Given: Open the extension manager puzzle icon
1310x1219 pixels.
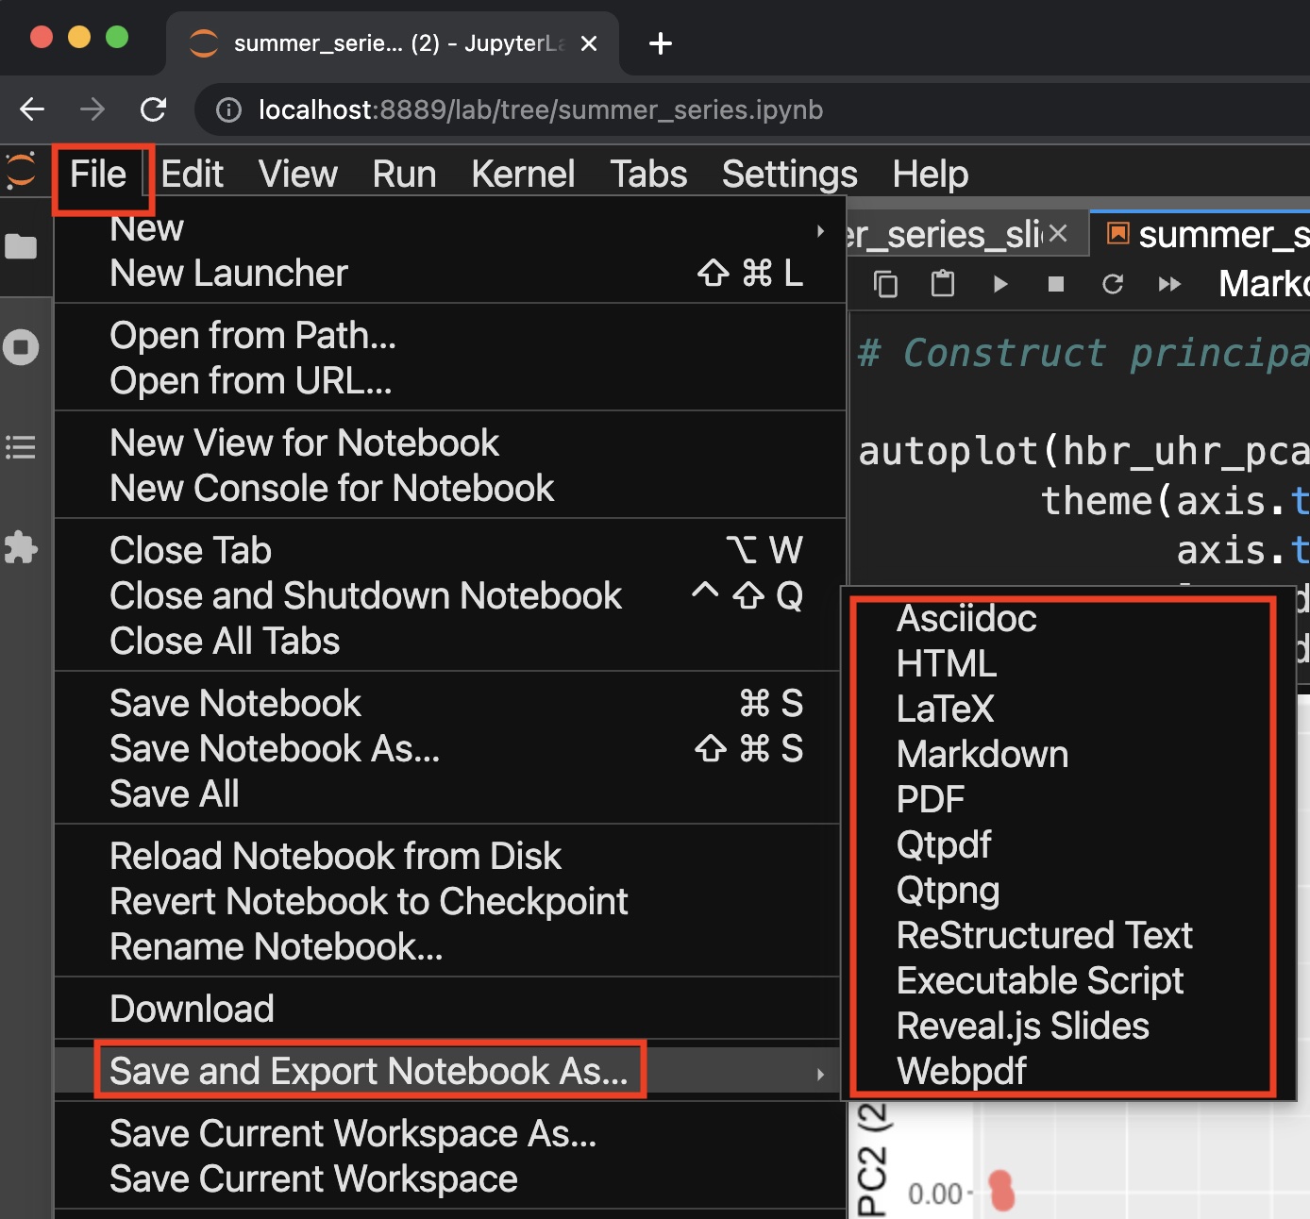Looking at the screenshot, I should click(x=21, y=547).
